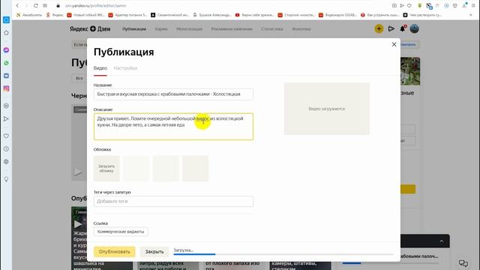The width and height of the screenshot is (480, 270).
Task: Switch to the Настройки tab
Action: click(x=125, y=68)
